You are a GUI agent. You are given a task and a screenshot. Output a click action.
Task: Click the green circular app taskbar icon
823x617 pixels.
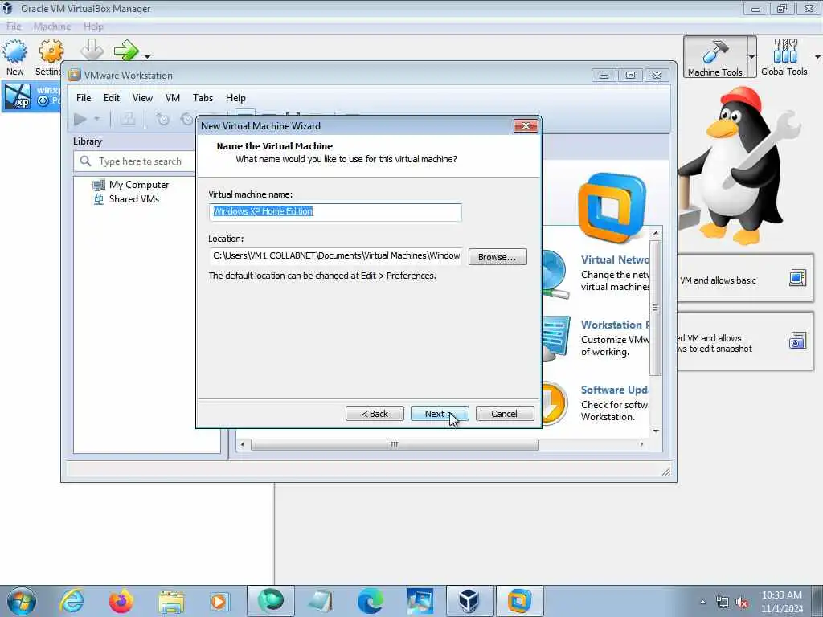pos(270,601)
